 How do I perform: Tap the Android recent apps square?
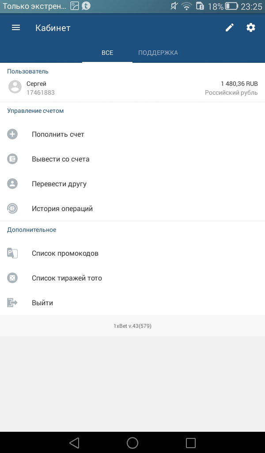[x=191, y=442]
